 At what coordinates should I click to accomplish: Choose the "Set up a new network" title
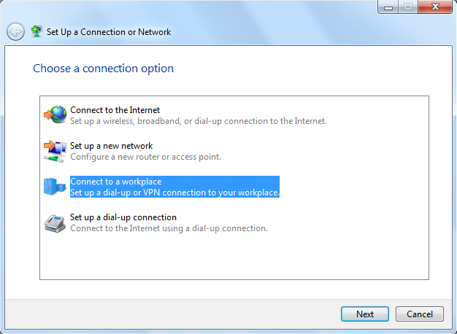tap(111, 146)
